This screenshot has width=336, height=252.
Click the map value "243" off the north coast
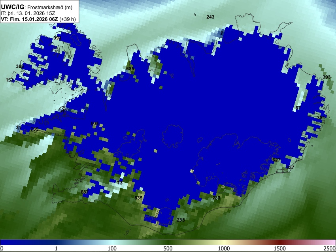pos(210,17)
